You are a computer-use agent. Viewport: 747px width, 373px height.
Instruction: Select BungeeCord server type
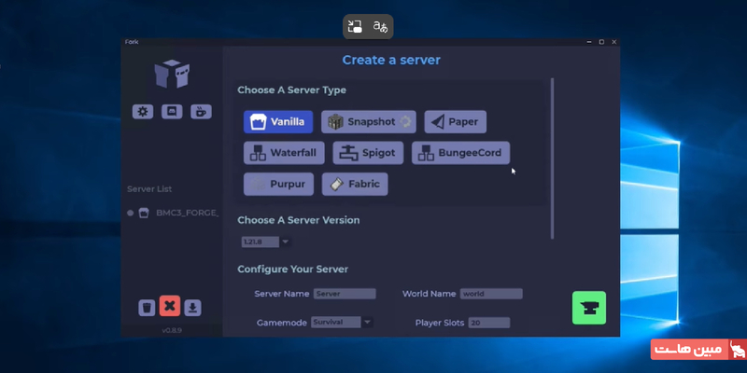pyautogui.click(x=460, y=153)
